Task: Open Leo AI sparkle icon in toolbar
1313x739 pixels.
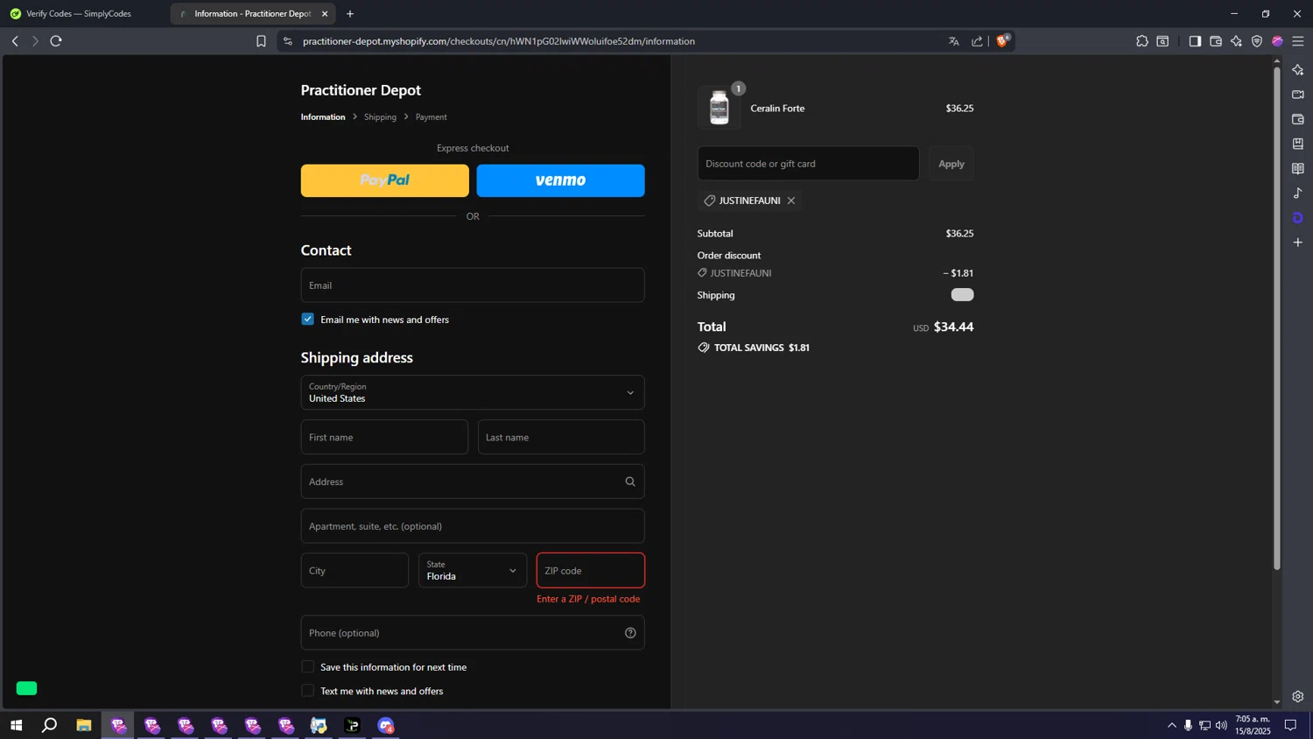Action: point(1236,41)
